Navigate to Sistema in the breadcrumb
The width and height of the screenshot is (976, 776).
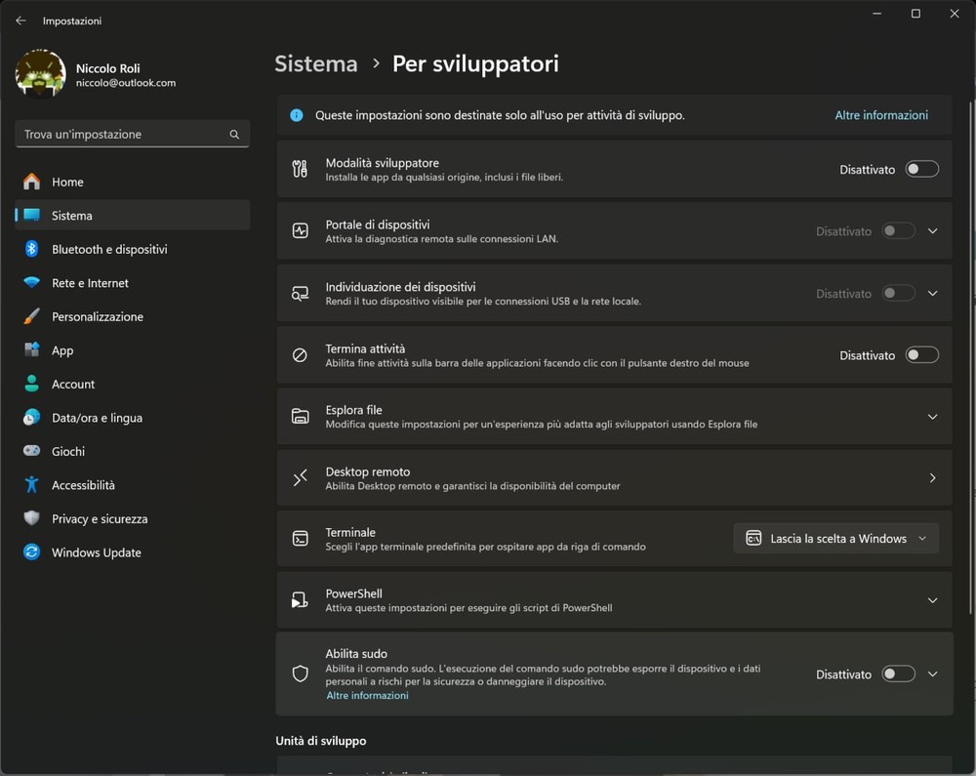pos(316,64)
